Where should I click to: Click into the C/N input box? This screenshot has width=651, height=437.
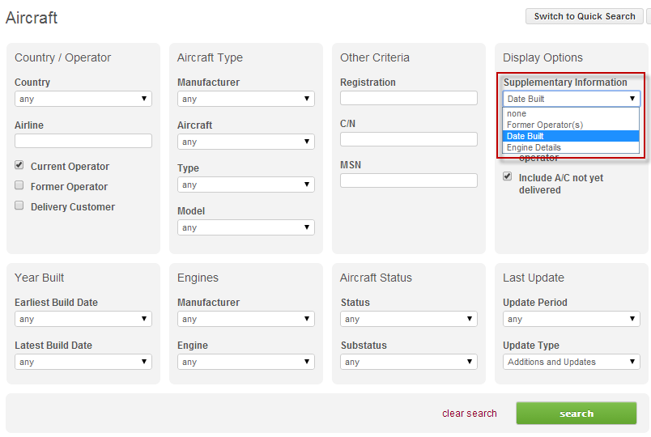[409, 139]
